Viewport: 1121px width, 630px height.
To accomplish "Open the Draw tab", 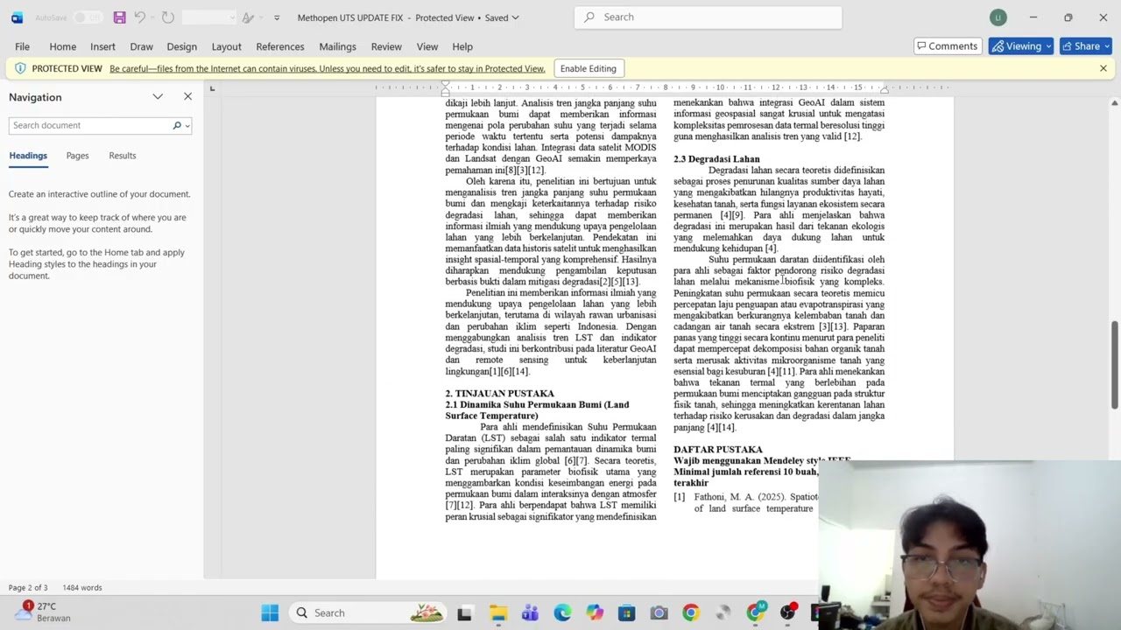I will click(x=141, y=46).
